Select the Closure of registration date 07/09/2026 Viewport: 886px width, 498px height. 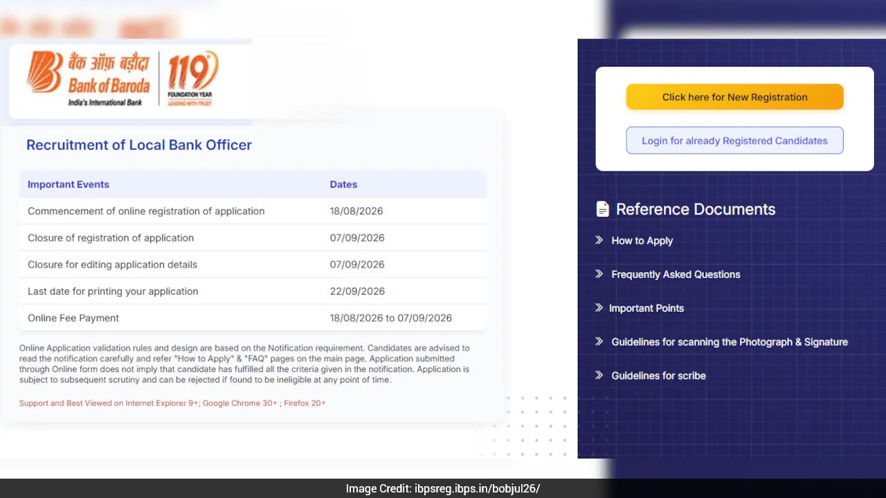[x=357, y=238]
